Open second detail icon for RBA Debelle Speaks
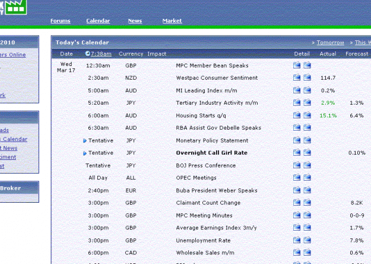Image resolution: width=371 pixels, height=264 pixels. pos(307,127)
